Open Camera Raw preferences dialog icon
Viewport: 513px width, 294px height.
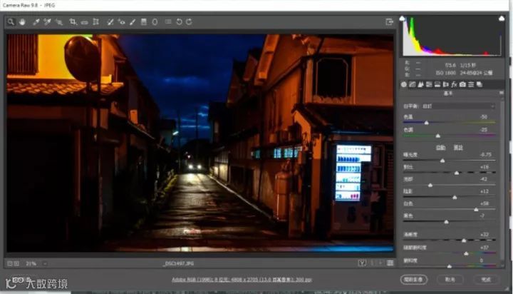click(168, 21)
